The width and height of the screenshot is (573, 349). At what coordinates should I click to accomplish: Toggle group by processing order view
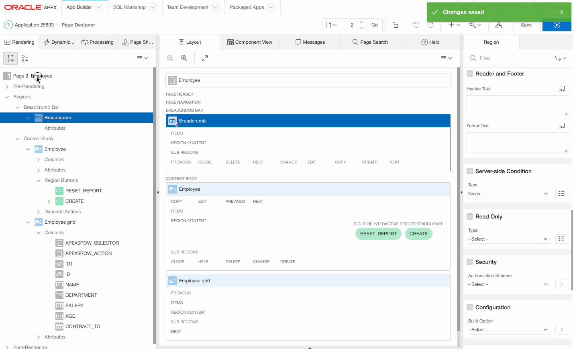(10, 58)
